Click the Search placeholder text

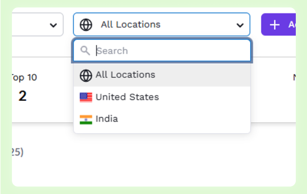tap(112, 51)
